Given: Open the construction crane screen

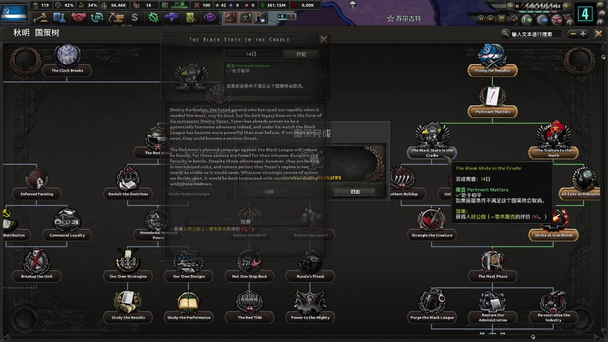Looking at the screenshot, I should tap(116, 18).
